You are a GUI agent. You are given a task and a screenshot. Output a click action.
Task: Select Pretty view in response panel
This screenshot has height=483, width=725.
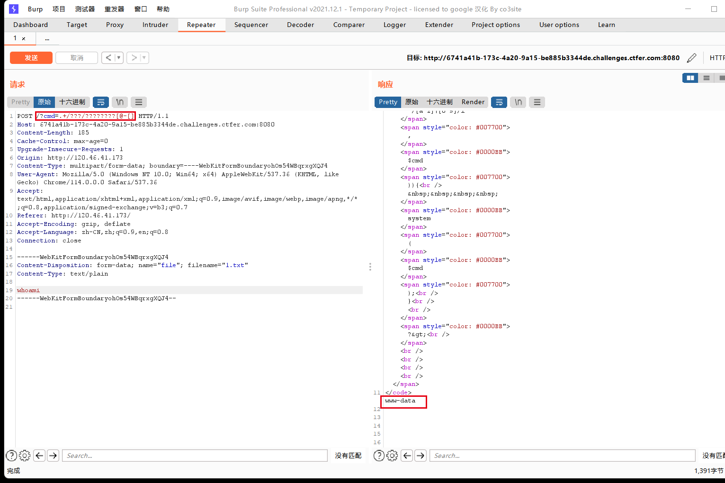click(x=388, y=102)
